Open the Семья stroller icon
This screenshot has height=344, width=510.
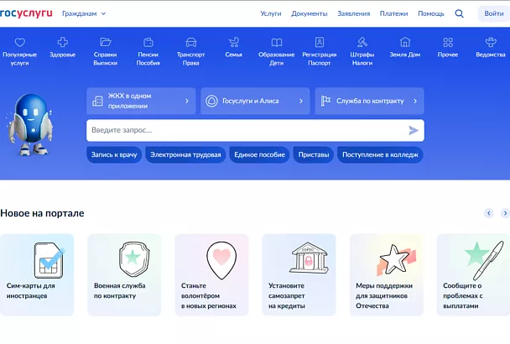point(233,43)
